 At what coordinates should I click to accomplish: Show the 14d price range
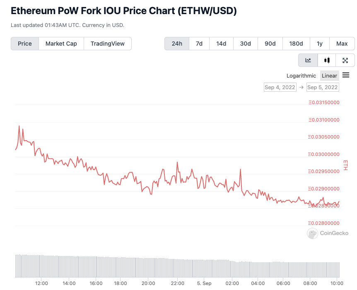pos(221,44)
